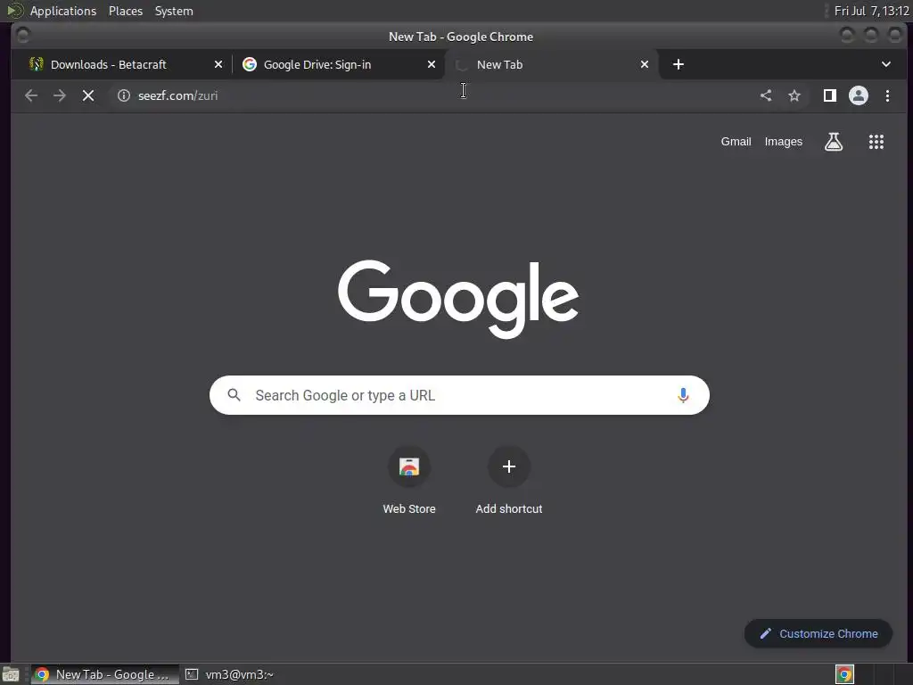913x685 pixels.
Task: Click the Google favicon on the Drive tab
Action: click(x=250, y=64)
